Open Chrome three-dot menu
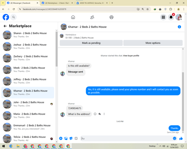Viewport: 187px width, 149px height. pos(184,9)
